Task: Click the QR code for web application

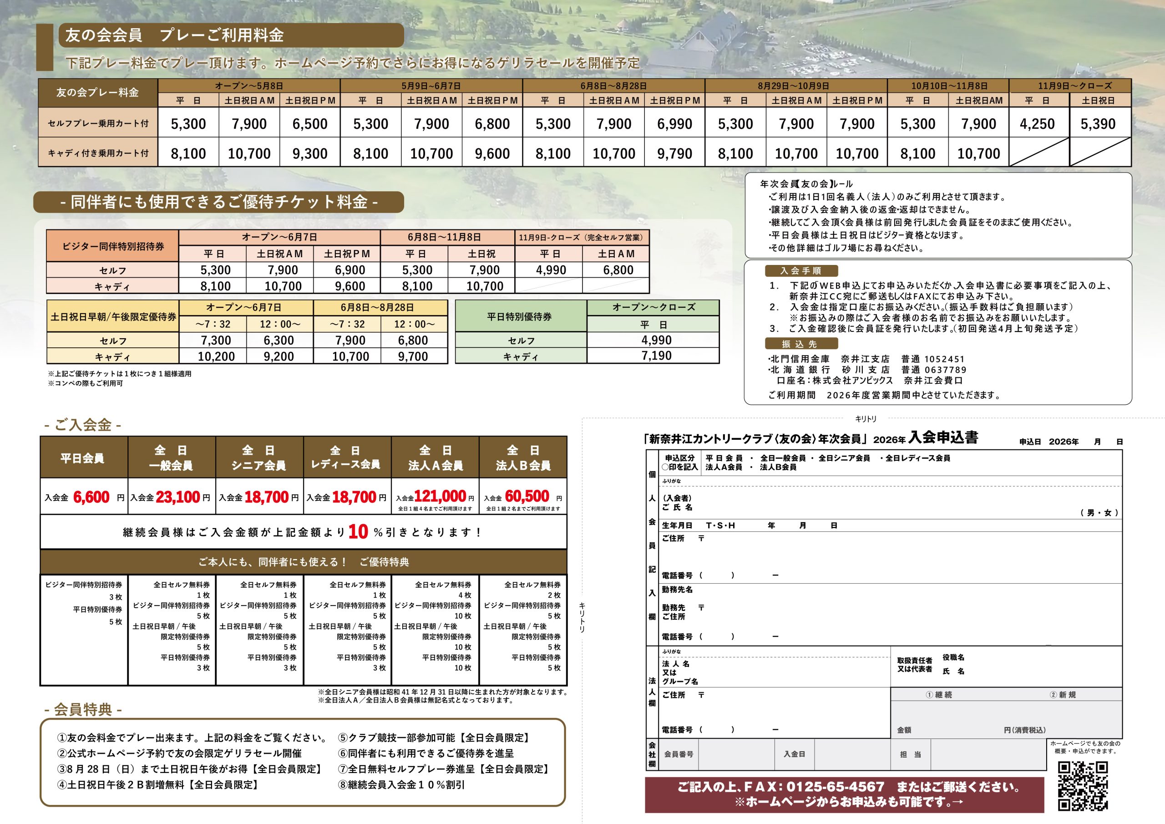Action: 1082,785
